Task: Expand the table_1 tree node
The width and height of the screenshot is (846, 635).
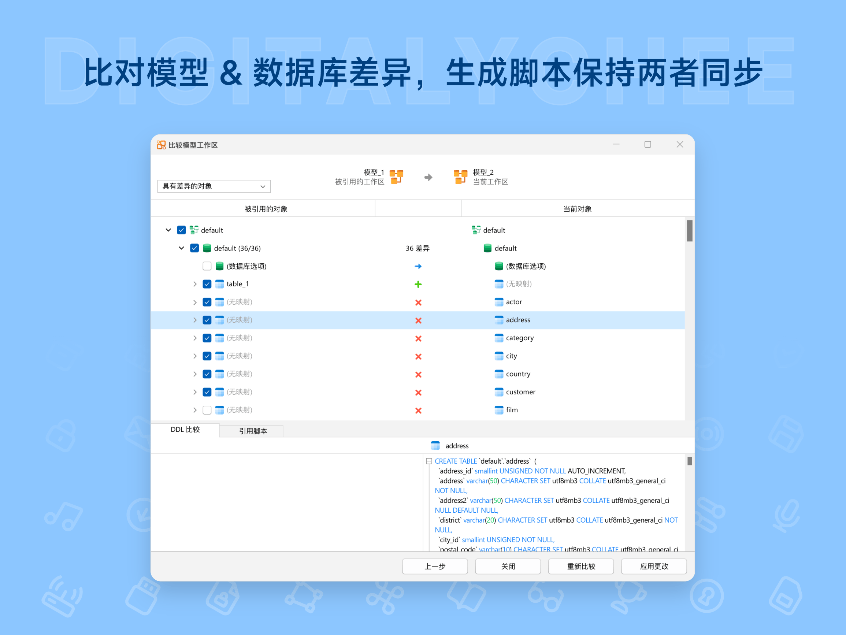Action: click(195, 284)
